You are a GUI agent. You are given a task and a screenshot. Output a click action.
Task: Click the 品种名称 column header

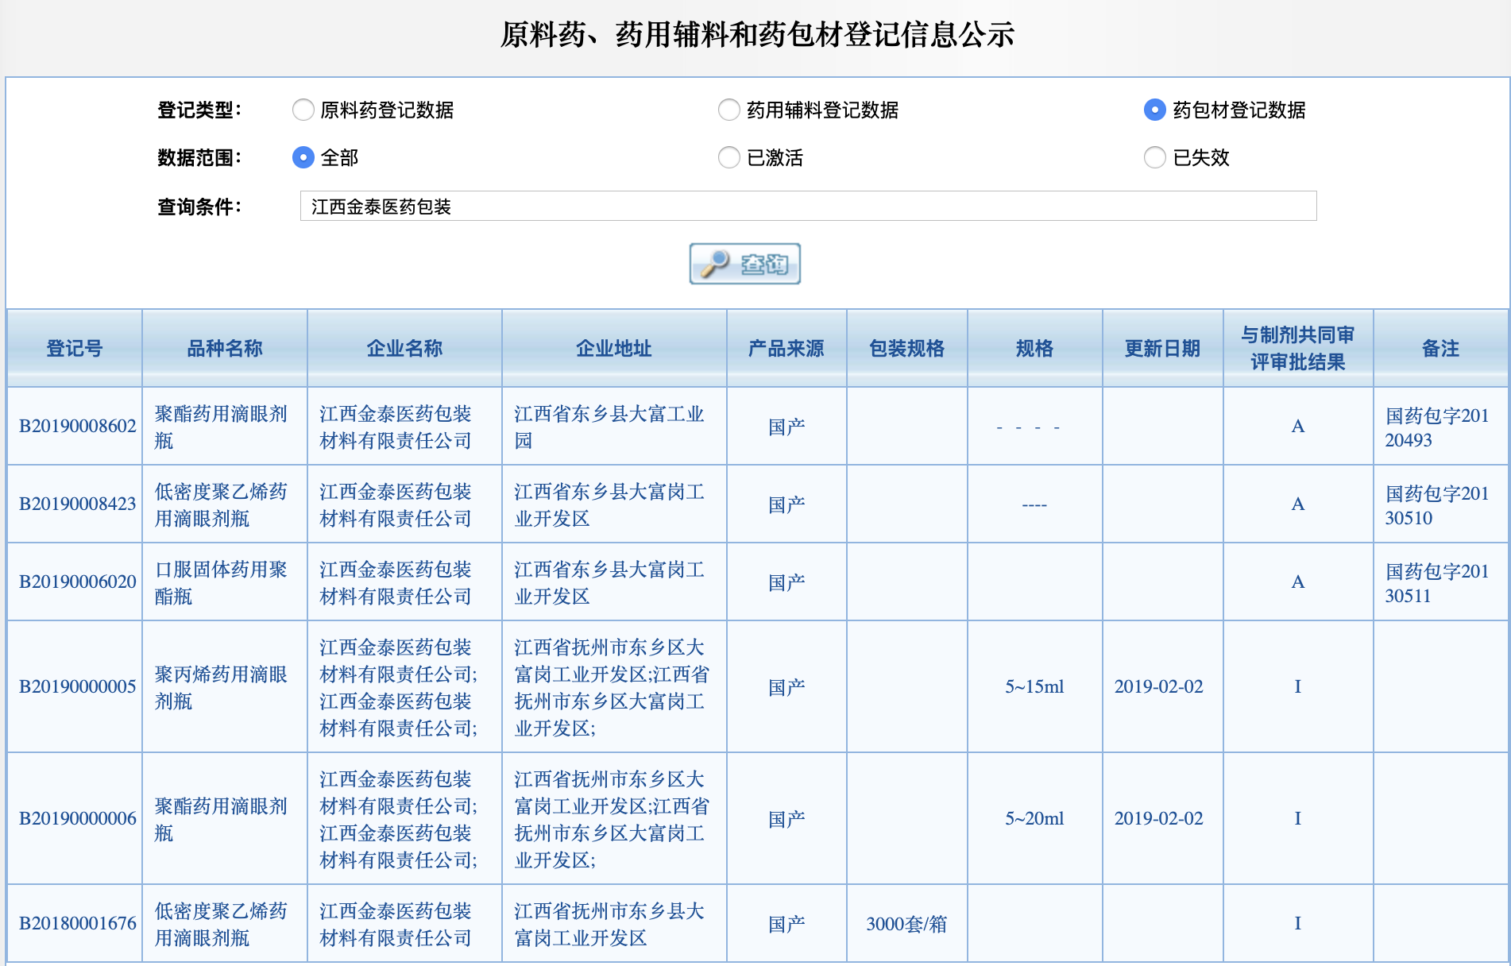[x=225, y=348]
